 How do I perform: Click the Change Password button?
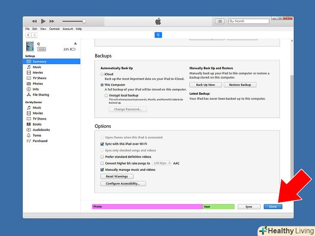point(128,109)
